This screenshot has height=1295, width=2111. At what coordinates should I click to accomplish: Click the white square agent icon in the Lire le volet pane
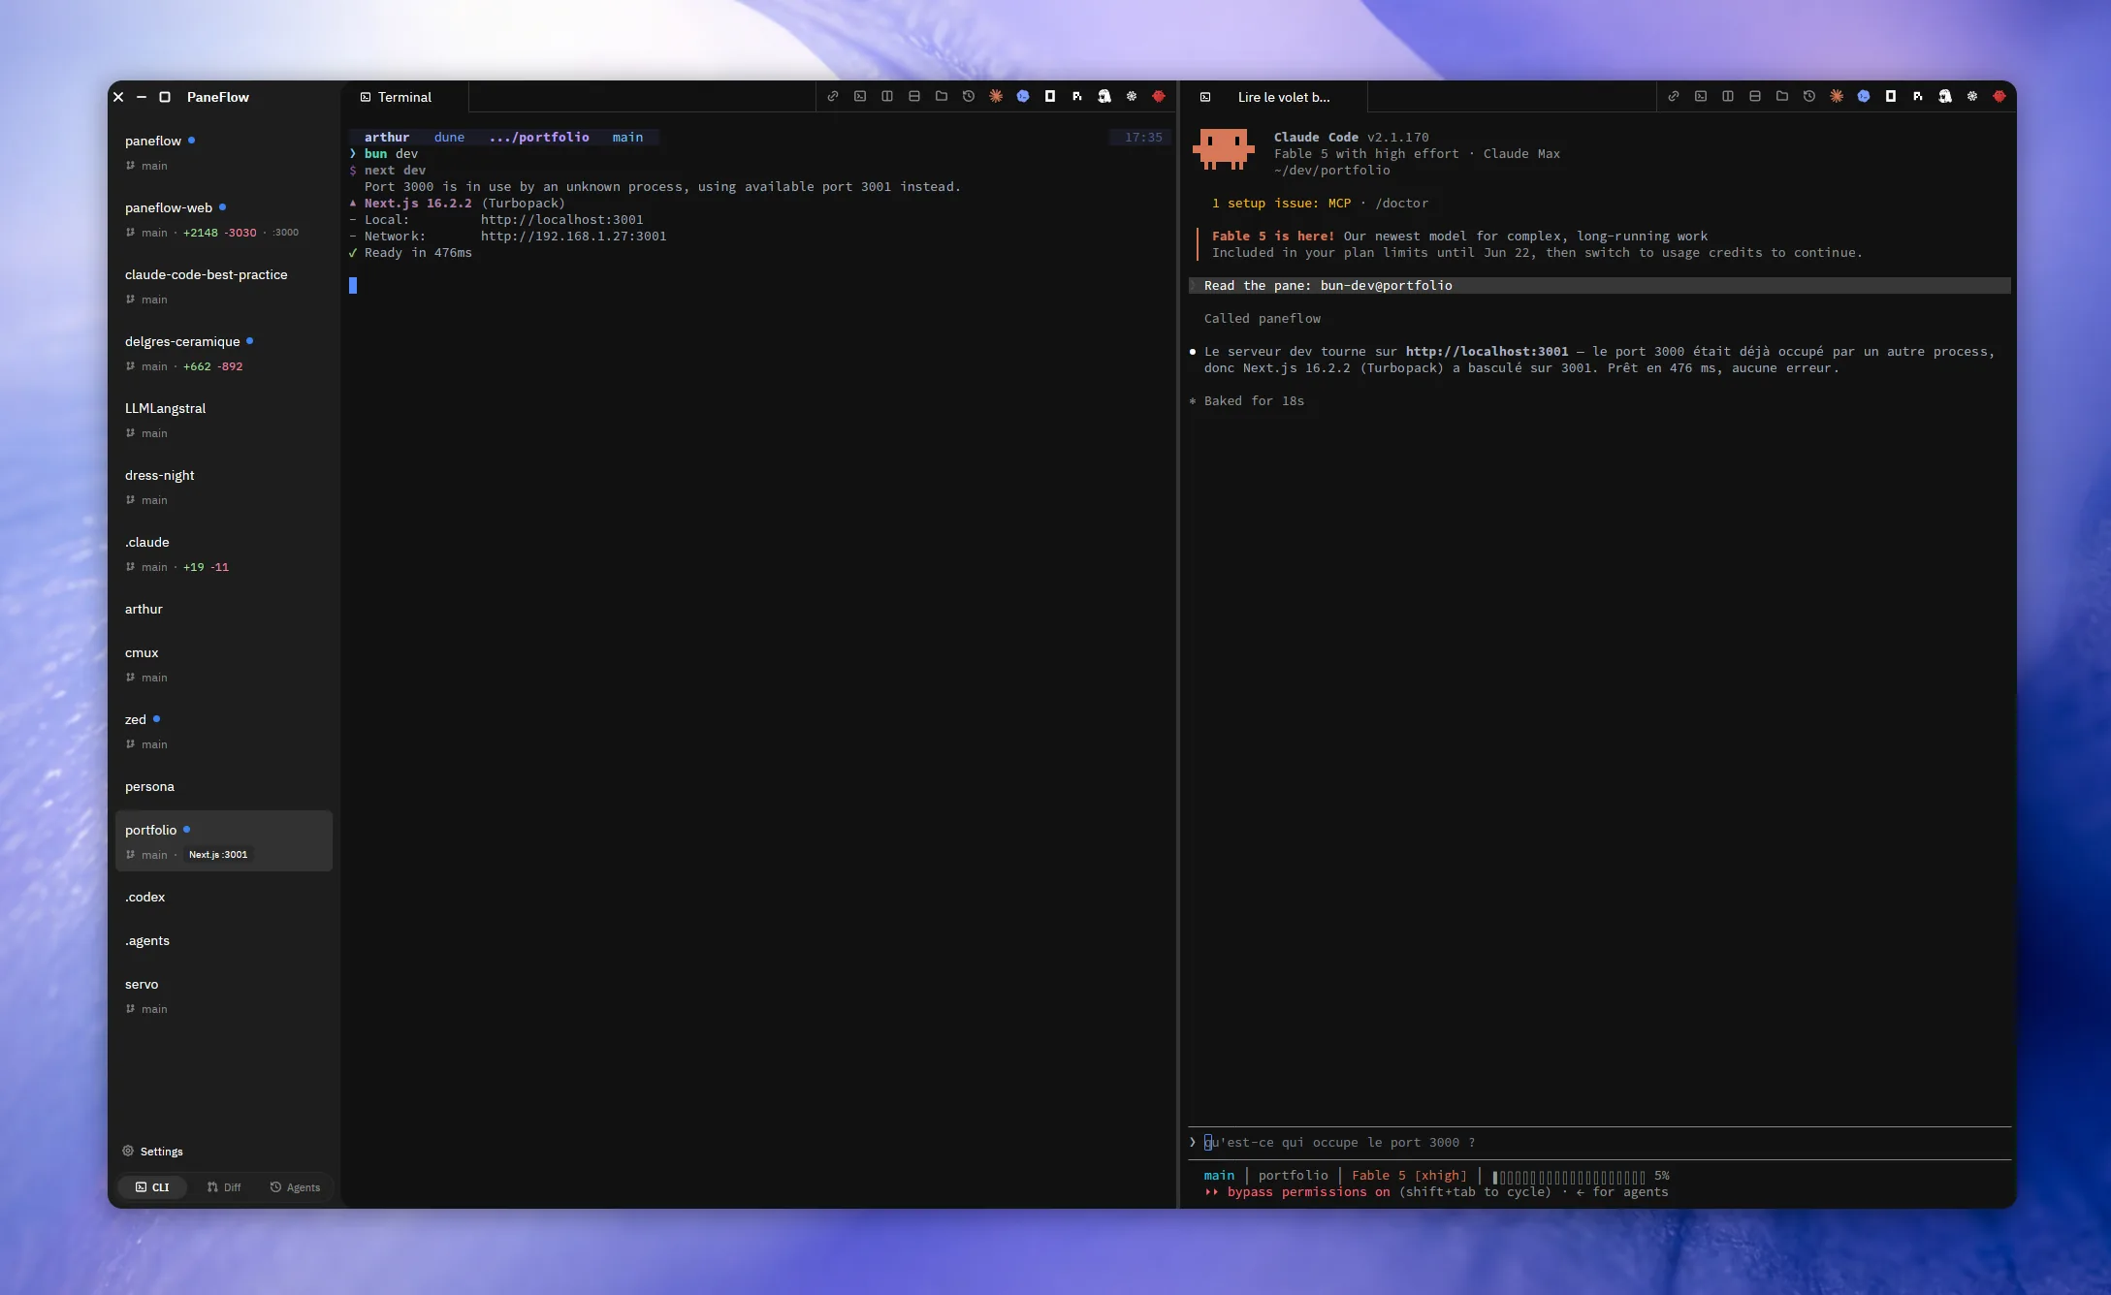(x=1890, y=97)
